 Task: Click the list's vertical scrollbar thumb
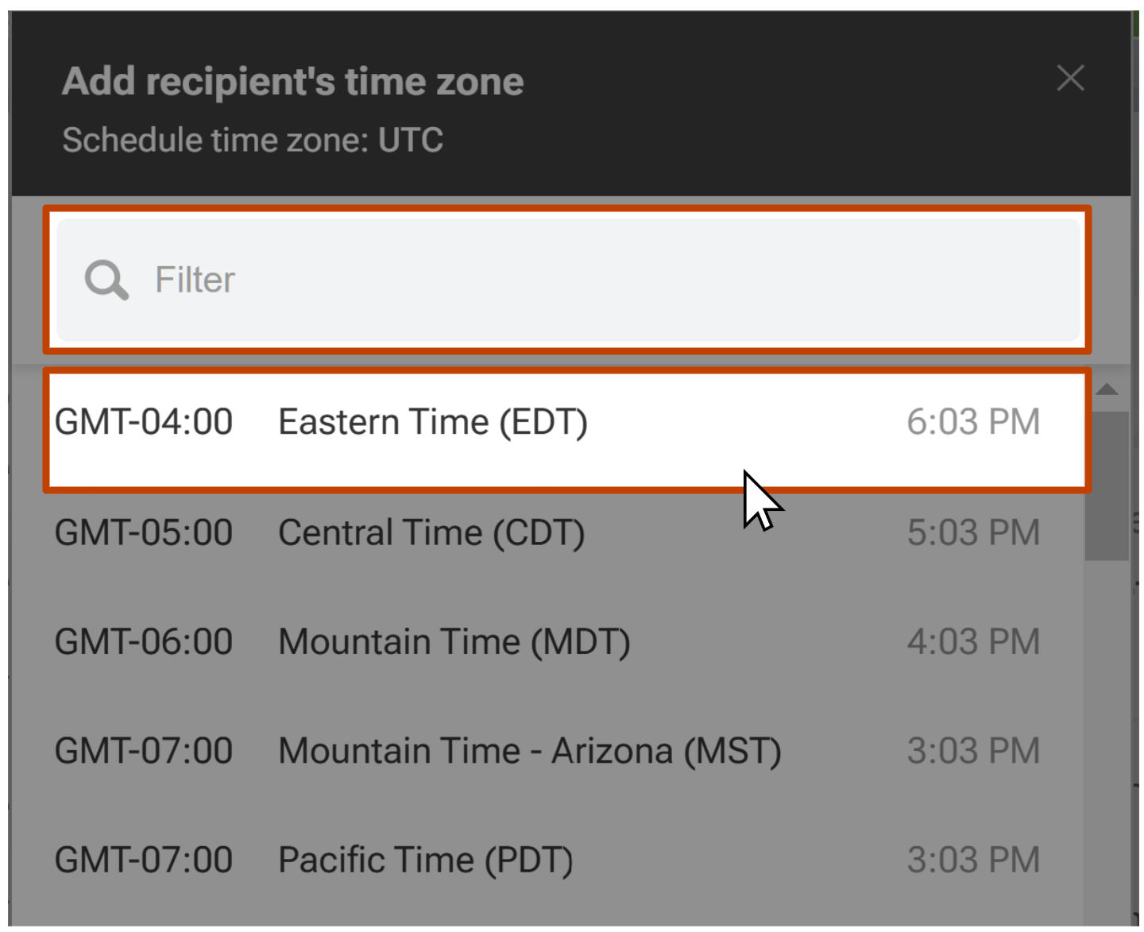click(x=1107, y=485)
